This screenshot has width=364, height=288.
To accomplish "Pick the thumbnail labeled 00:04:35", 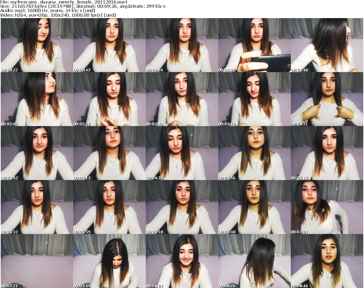I will pyautogui.click(x=182, y=153).
